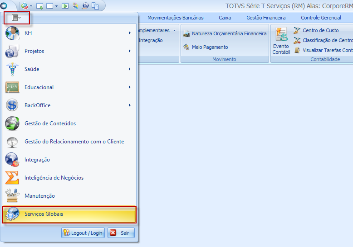Click the Projetos icon
Image resolution: width=353 pixels, height=247 pixels.
(12, 51)
